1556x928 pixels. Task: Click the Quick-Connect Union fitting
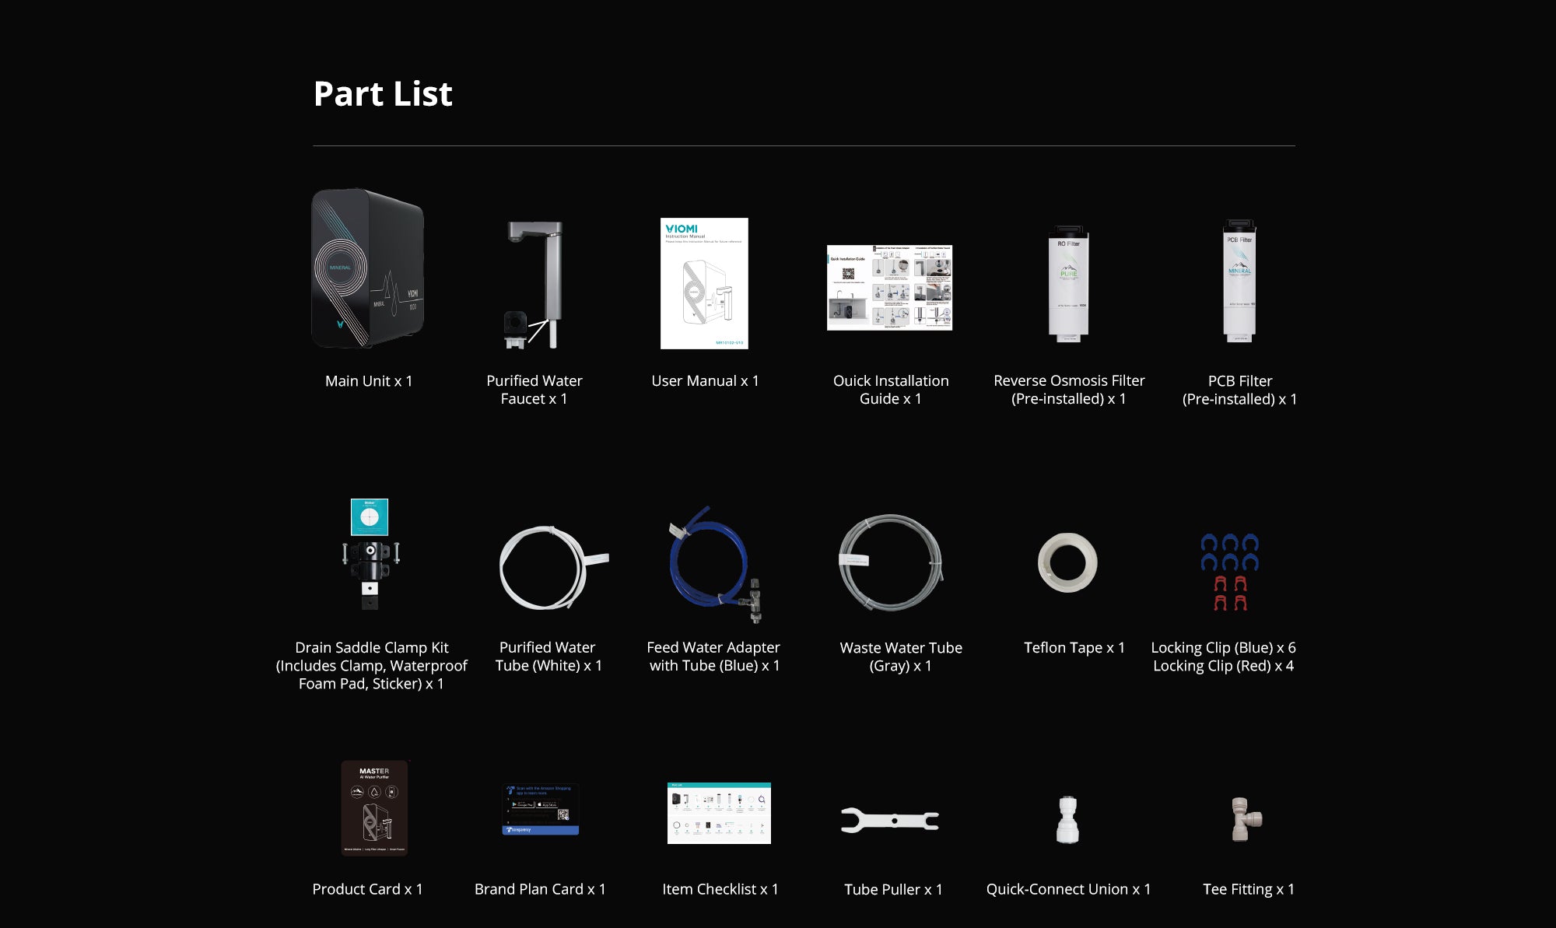pyautogui.click(x=1067, y=820)
